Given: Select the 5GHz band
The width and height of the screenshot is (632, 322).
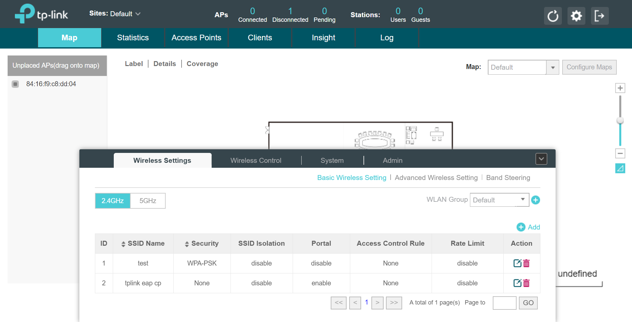Looking at the screenshot, I should (x=147, y=200).
